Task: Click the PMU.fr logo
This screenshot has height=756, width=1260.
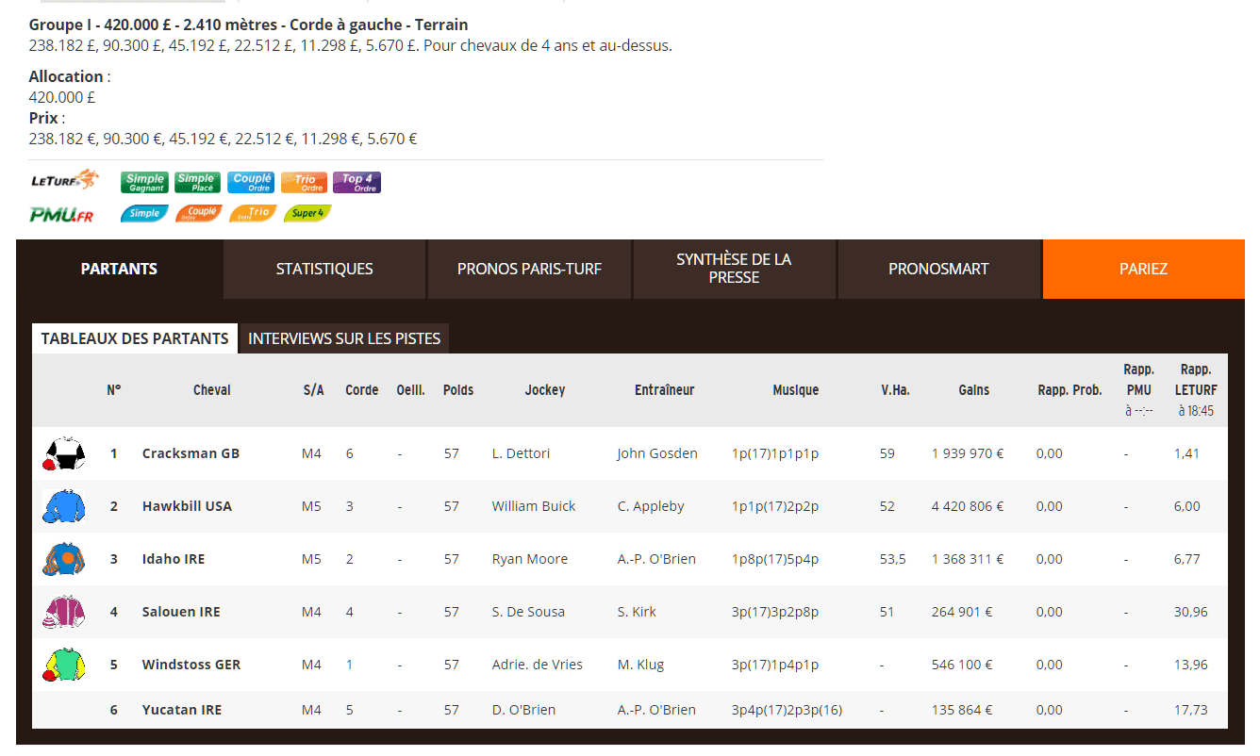Action: tap(62, 215)
